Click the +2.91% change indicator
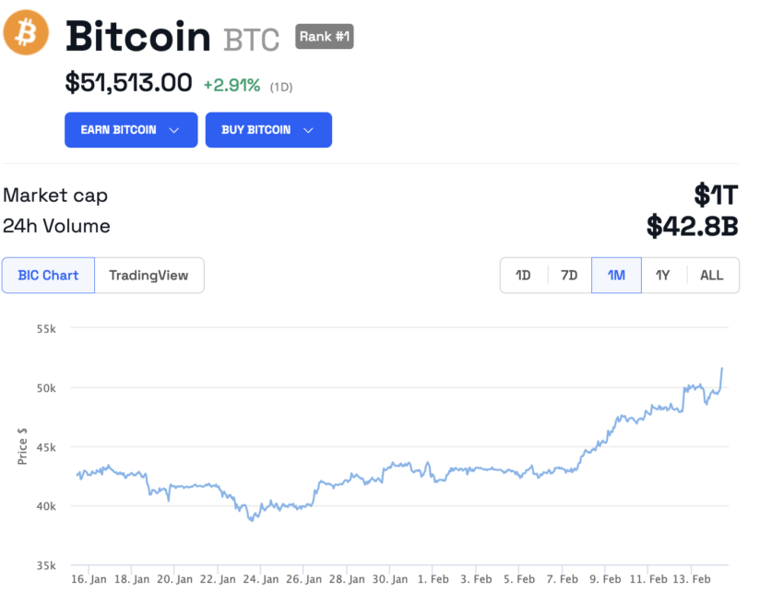Viewport: 784px width, 605px height. [x=232, y=82]
